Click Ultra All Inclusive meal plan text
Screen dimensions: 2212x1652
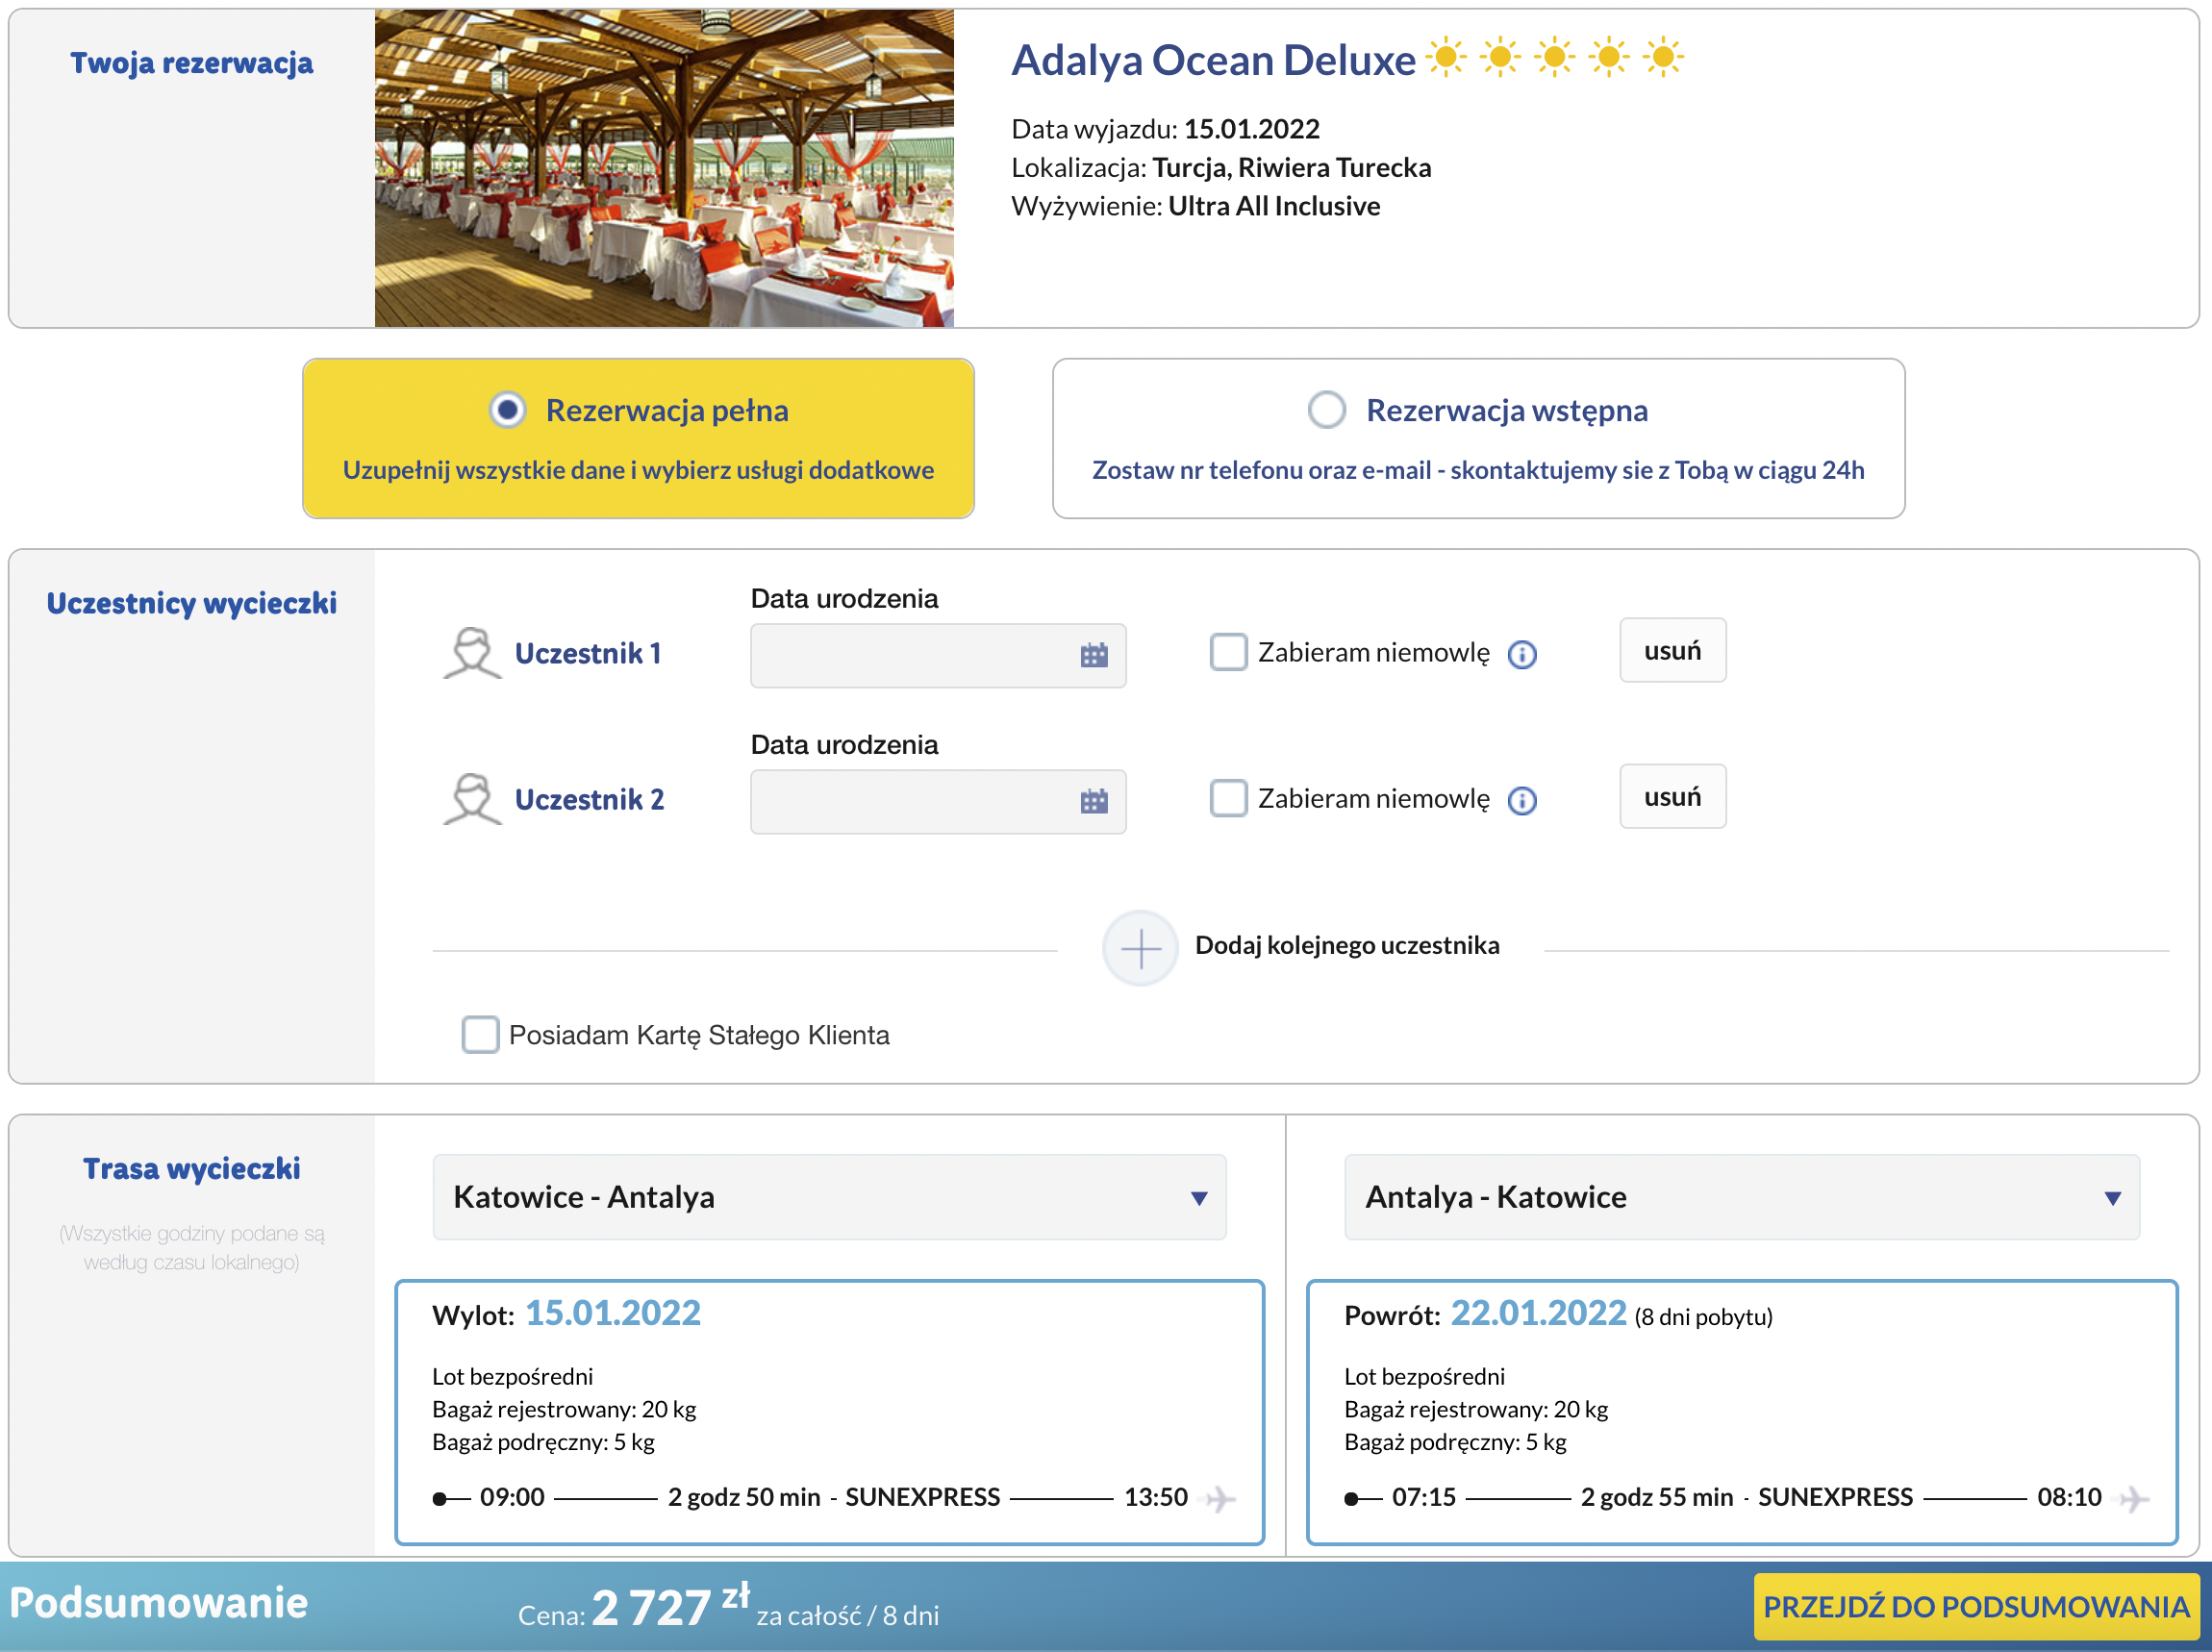(x=1274, y=206)
